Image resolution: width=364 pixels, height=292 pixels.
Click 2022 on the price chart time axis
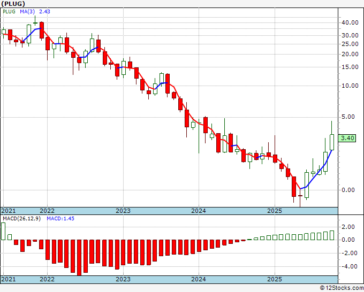coord(47,211)
